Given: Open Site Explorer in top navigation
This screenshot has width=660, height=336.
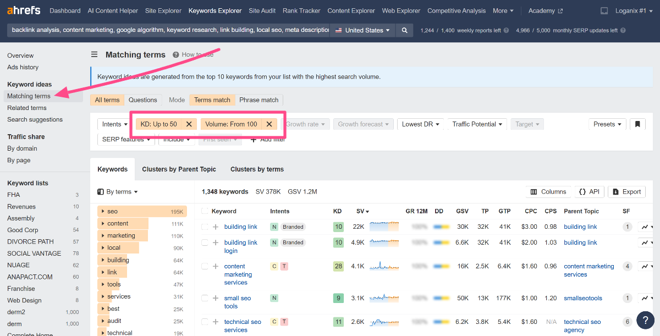Looking at the screenshot, I should [164, 11].
